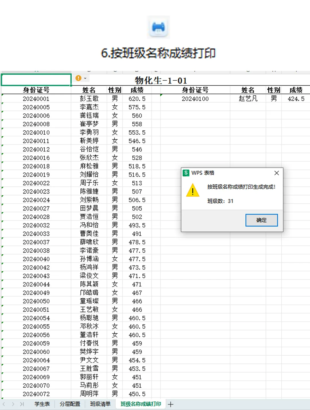Select name cell 崔亭梦

pyautogui.click(x=89, y=124)
